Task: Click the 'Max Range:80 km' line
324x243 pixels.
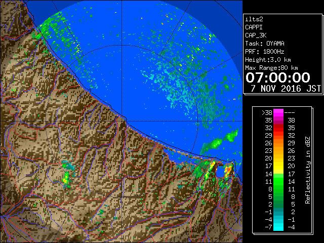Action: [x=271, y=68]
